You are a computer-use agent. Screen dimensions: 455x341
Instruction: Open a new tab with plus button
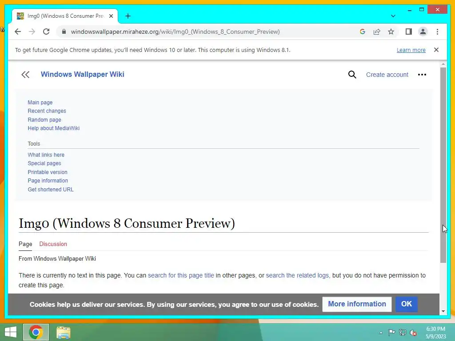tap(128, 16)
